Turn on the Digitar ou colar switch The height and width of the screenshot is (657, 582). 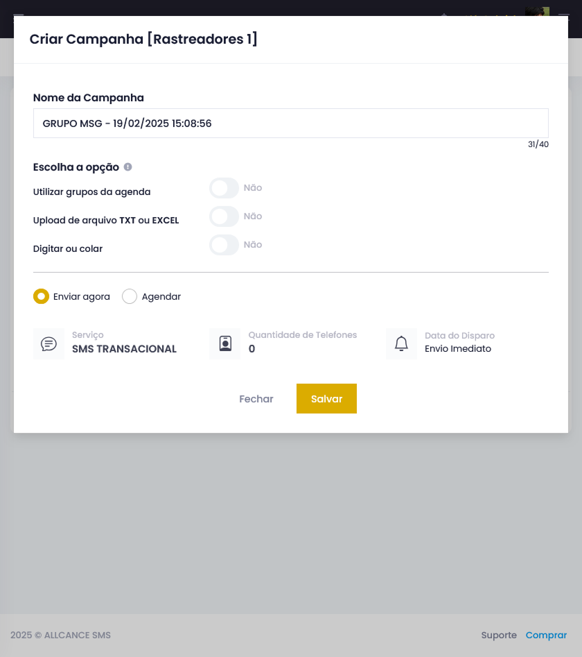[x=224, y=245]
